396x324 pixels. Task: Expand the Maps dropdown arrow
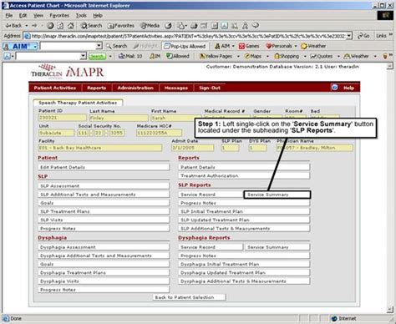(267, 57)
